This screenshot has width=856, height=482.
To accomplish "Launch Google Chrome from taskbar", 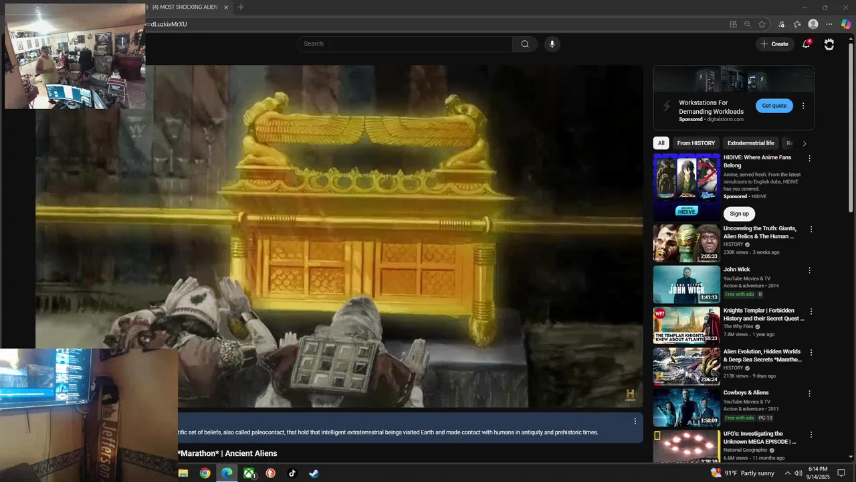I will coord(205,473).
